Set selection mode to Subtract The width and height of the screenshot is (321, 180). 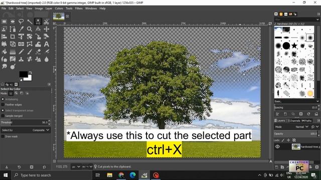pos(22,93)
